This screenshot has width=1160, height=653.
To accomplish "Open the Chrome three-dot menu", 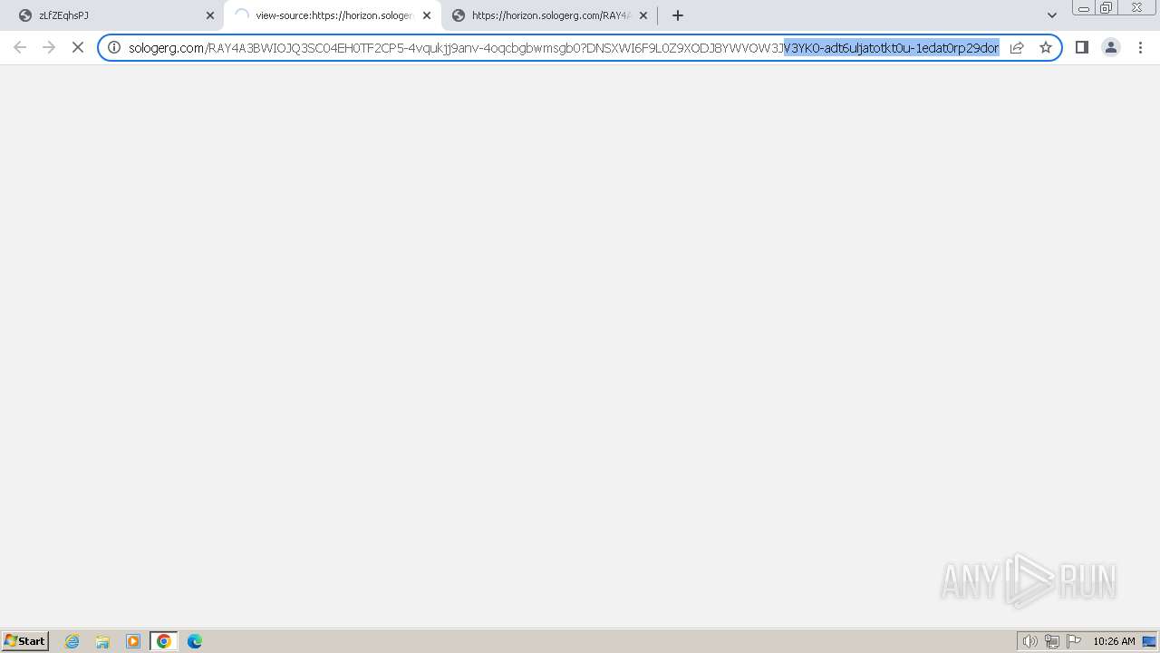I will pyautogui.click(x=1141, y=47).
